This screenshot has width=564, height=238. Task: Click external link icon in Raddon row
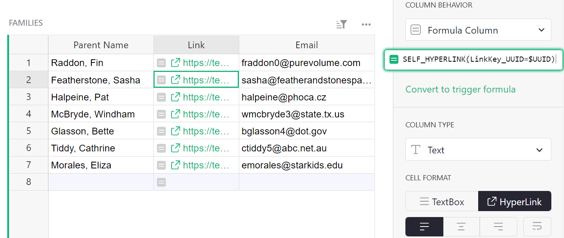click(x=175, y=63)
